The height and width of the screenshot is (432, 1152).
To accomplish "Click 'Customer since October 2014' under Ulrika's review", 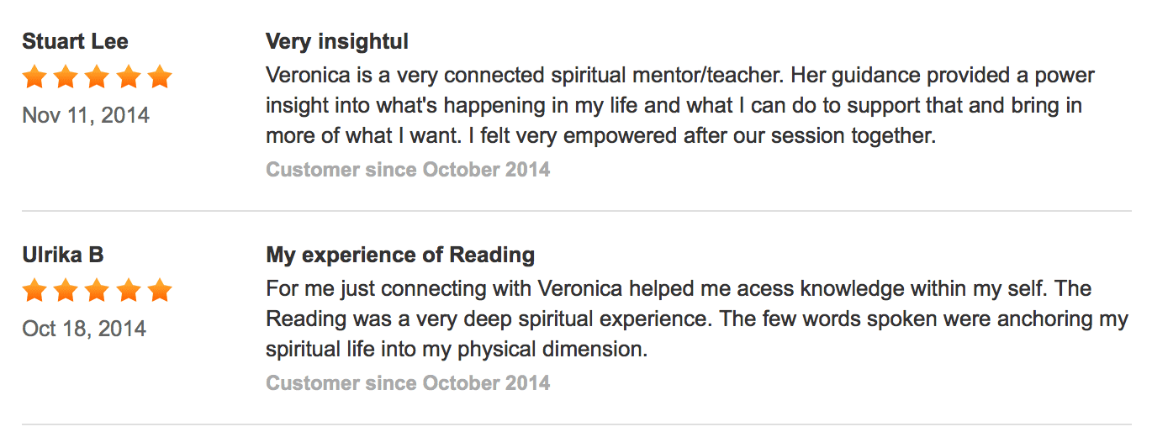I will click(x=408, y=383).
